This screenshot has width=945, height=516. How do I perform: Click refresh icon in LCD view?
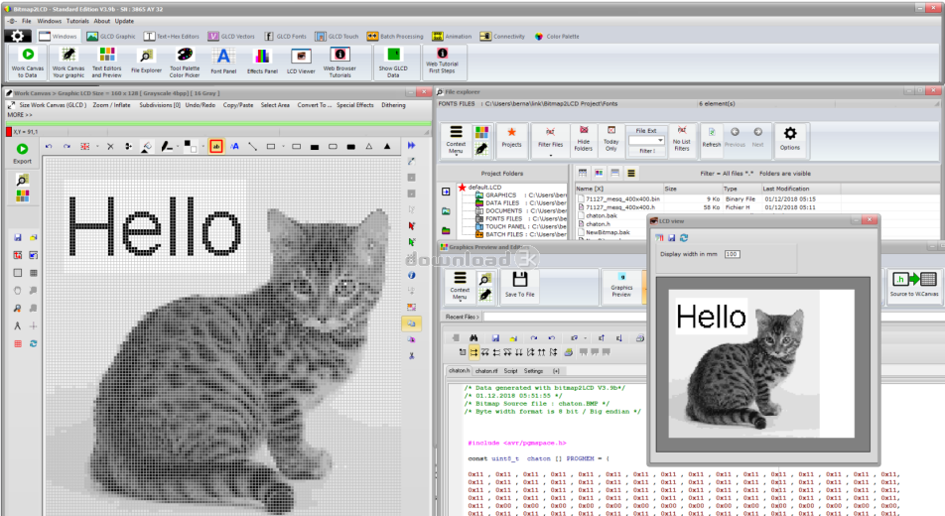[x=683, y=238]
